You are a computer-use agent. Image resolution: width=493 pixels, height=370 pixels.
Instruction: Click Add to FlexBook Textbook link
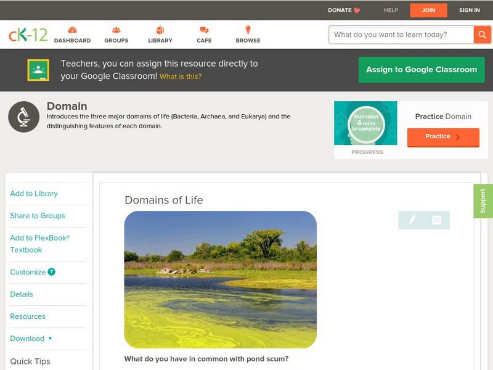tap(40, 244)
